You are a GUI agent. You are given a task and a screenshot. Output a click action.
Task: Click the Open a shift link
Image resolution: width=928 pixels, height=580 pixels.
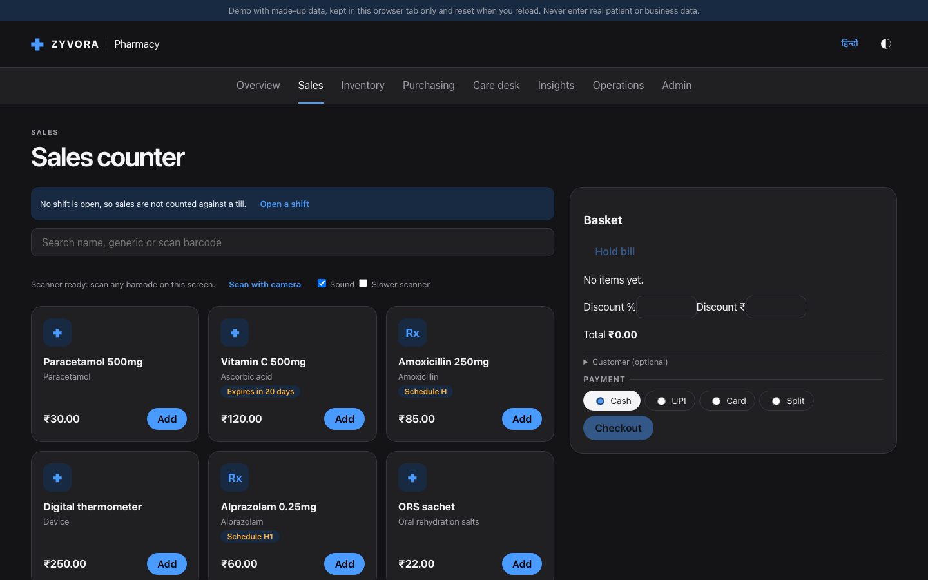point(285,204)
